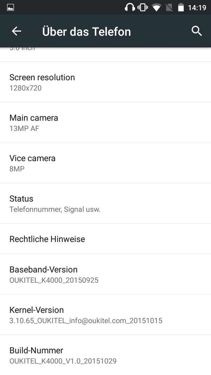Open the Status item
Viewport: 211px width, 375px height.
105,203
